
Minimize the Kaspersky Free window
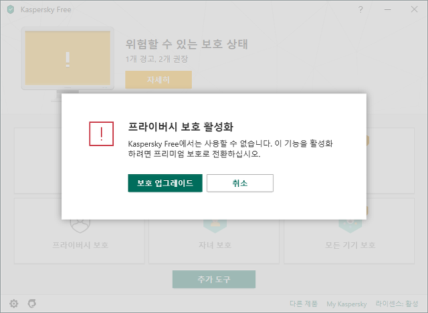[x=388, y=9]
